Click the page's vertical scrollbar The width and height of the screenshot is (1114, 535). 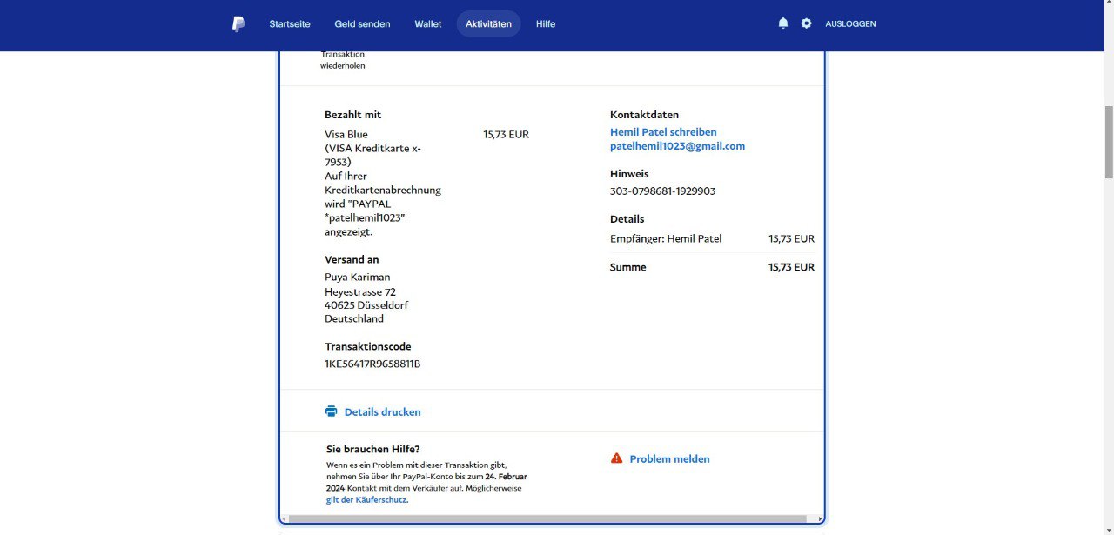coord(1108,142)
